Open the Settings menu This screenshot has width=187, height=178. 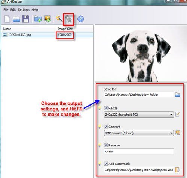(24, 10)
